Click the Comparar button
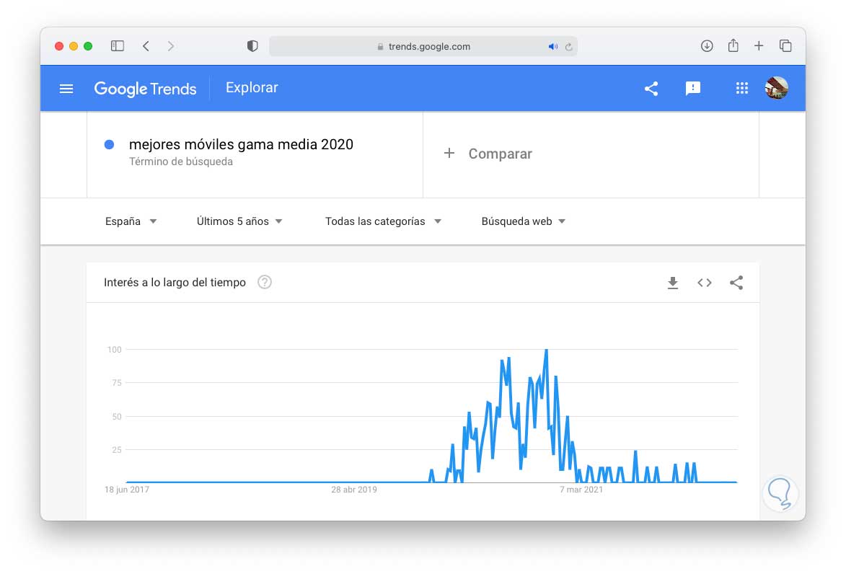The width and height of the screenshot is (846, 574). (x=488, y=154)
